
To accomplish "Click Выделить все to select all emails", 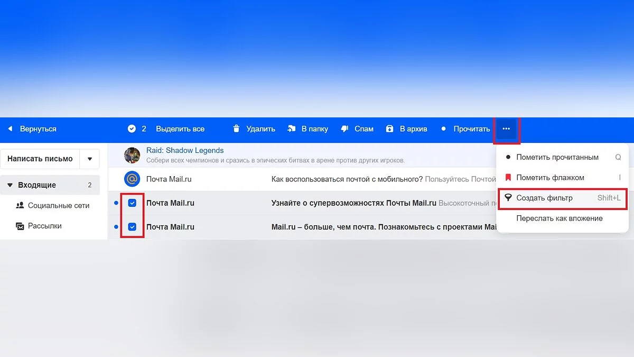I will (180, 129).
